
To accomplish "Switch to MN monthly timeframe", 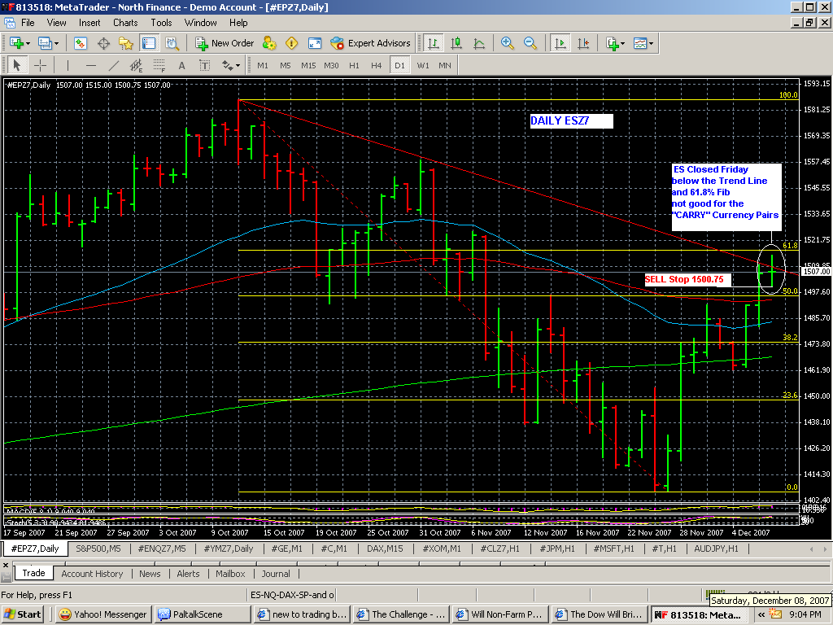I will pos(445,65).
